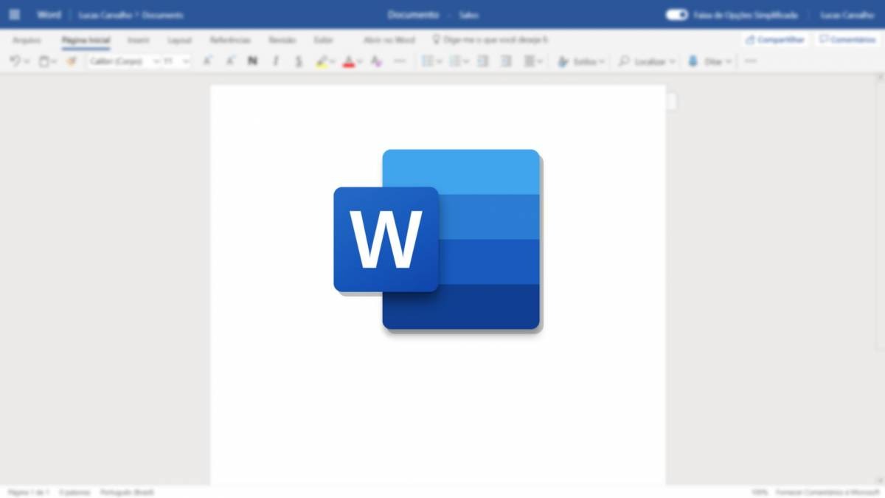Screen dimensions: 885x498
Task: Click the bullet list icon
Action: click(x=428, y=62)
